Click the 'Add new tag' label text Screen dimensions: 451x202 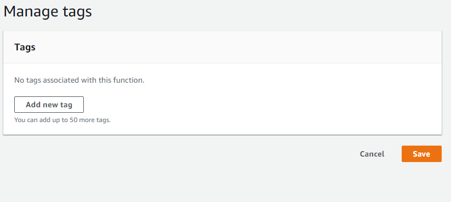tap(49, 105)
